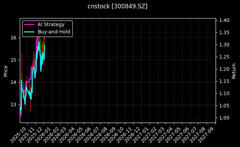Image resolution: width=240 pixels, height=147 pixels.
Task: Click return tick 1.05
Action: (x=224, y=106)
